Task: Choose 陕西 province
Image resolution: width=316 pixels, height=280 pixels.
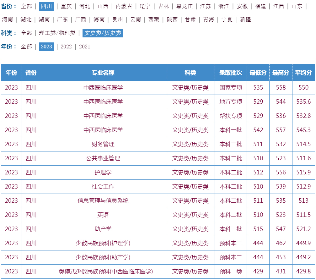Action: point(172,19)
